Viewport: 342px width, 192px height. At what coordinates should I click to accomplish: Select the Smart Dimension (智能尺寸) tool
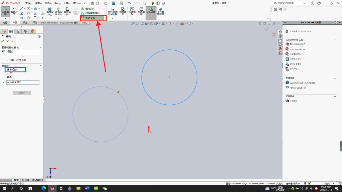(x=14, y=12)
